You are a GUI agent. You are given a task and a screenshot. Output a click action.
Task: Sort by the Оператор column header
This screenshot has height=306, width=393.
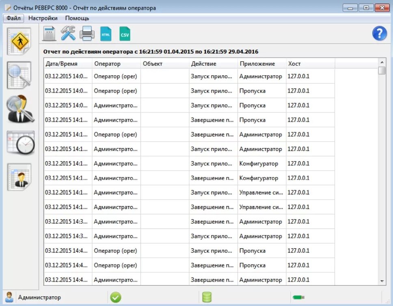(x=117, y=64)
